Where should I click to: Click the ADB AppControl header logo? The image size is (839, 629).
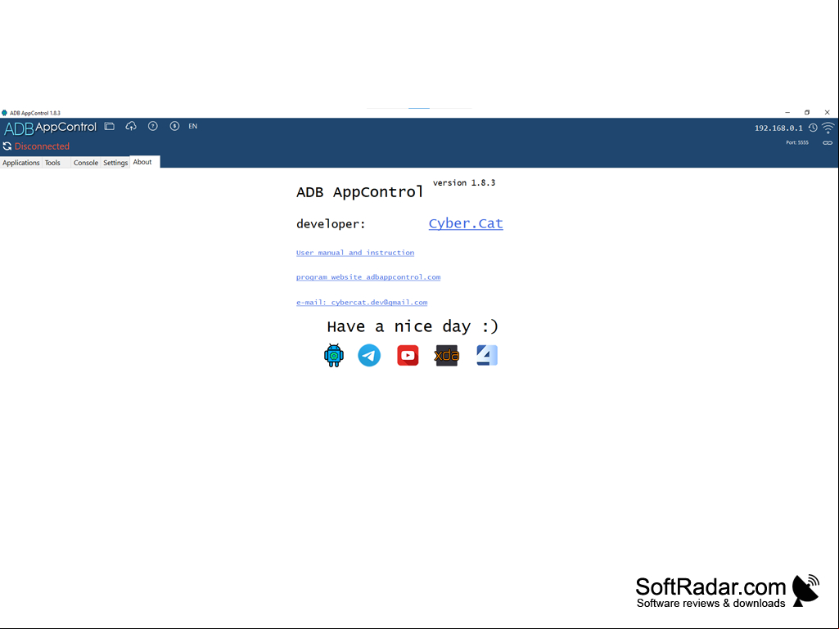pos(50,128)
